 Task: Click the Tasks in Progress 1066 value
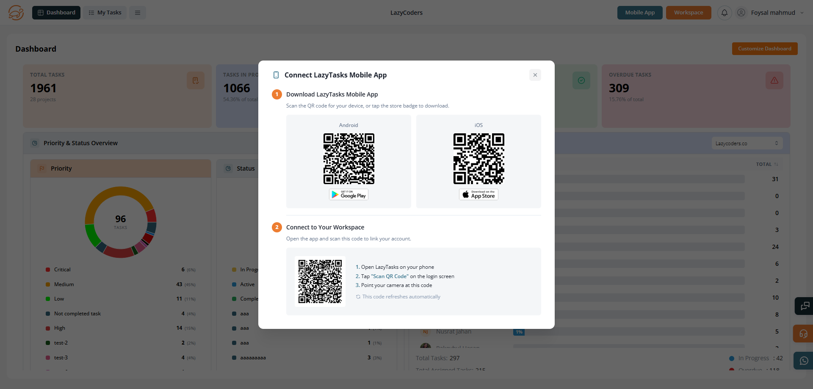pos(237,88)
